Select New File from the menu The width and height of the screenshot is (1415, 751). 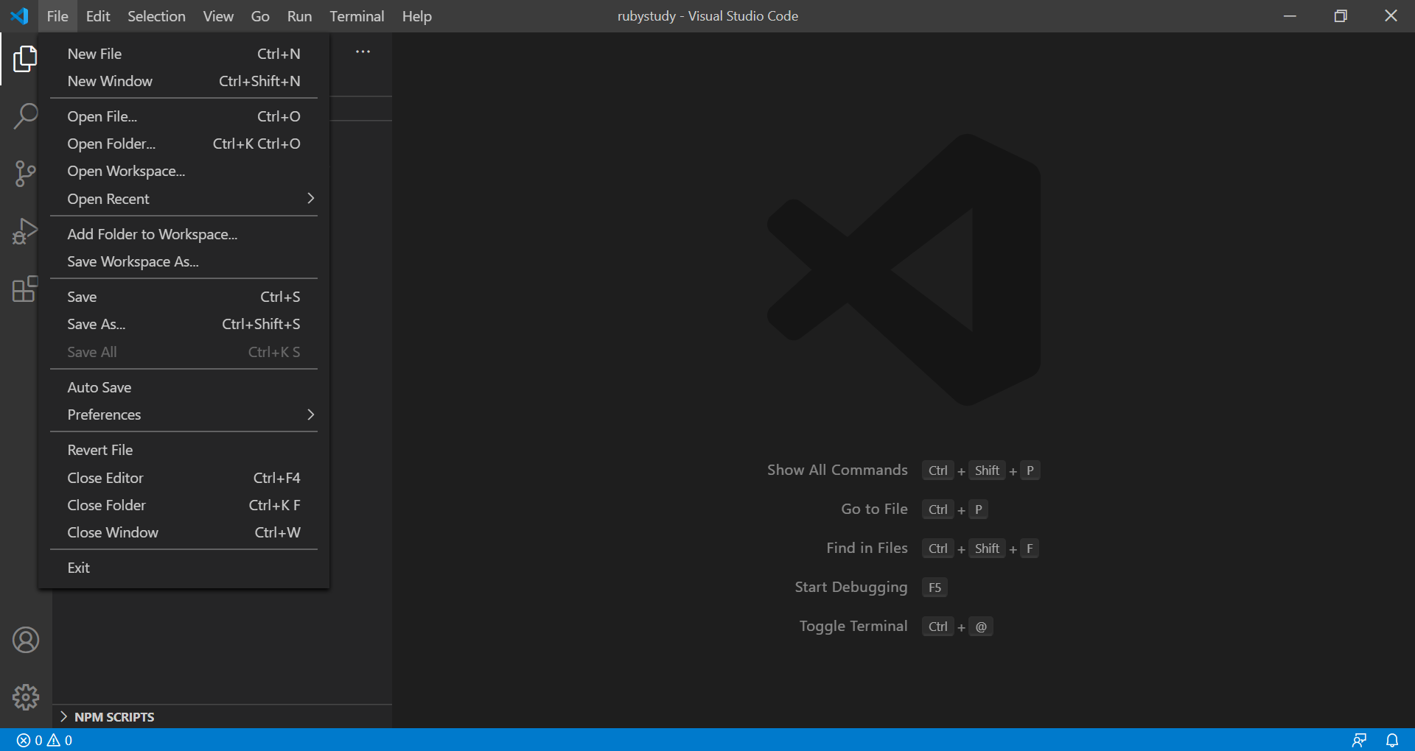click(94, 54)
